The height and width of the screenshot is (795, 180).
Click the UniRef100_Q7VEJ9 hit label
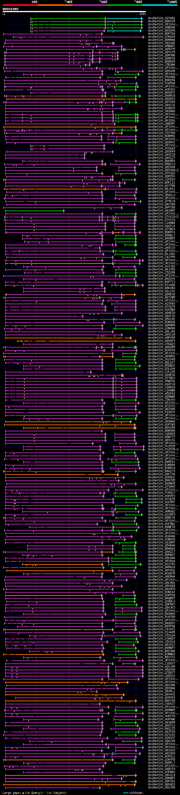tap(161, 201)
